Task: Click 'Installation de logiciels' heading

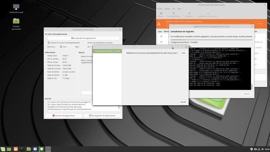Action: click(x=182, y=32)
